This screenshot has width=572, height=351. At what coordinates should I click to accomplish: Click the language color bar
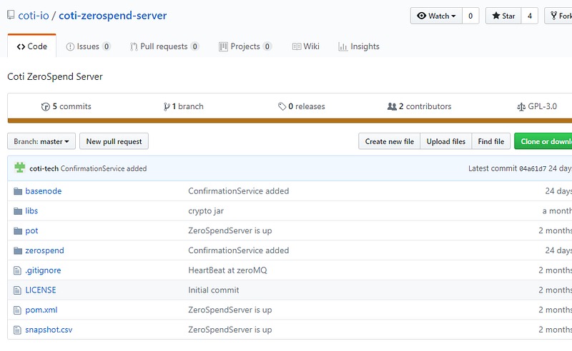[286, 121]
